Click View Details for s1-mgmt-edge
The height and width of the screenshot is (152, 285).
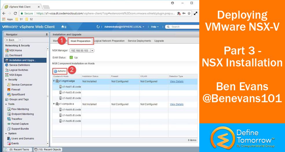(177, 81)
